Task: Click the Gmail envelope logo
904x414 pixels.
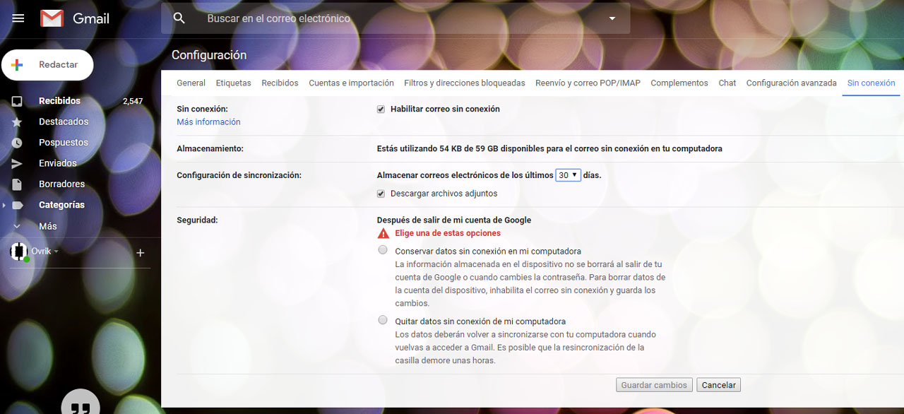Action: pos(52,18)
